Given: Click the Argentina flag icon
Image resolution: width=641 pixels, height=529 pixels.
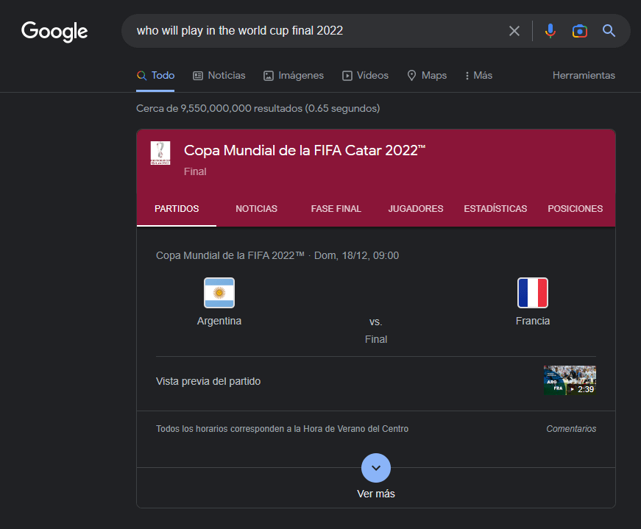Looking at the screenshot, I should point(219,293).
